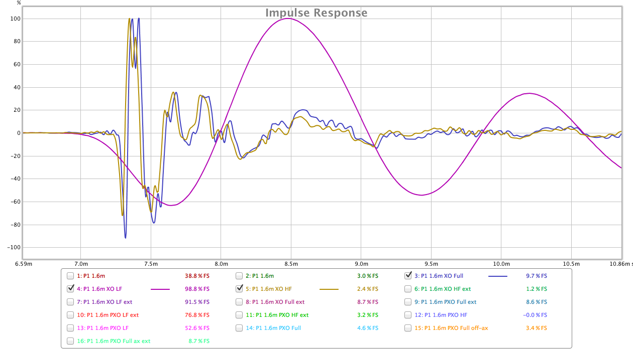Enable trace 16 PXO Full ax ext
Screen dimensions: 633x349
coord(70,340)
